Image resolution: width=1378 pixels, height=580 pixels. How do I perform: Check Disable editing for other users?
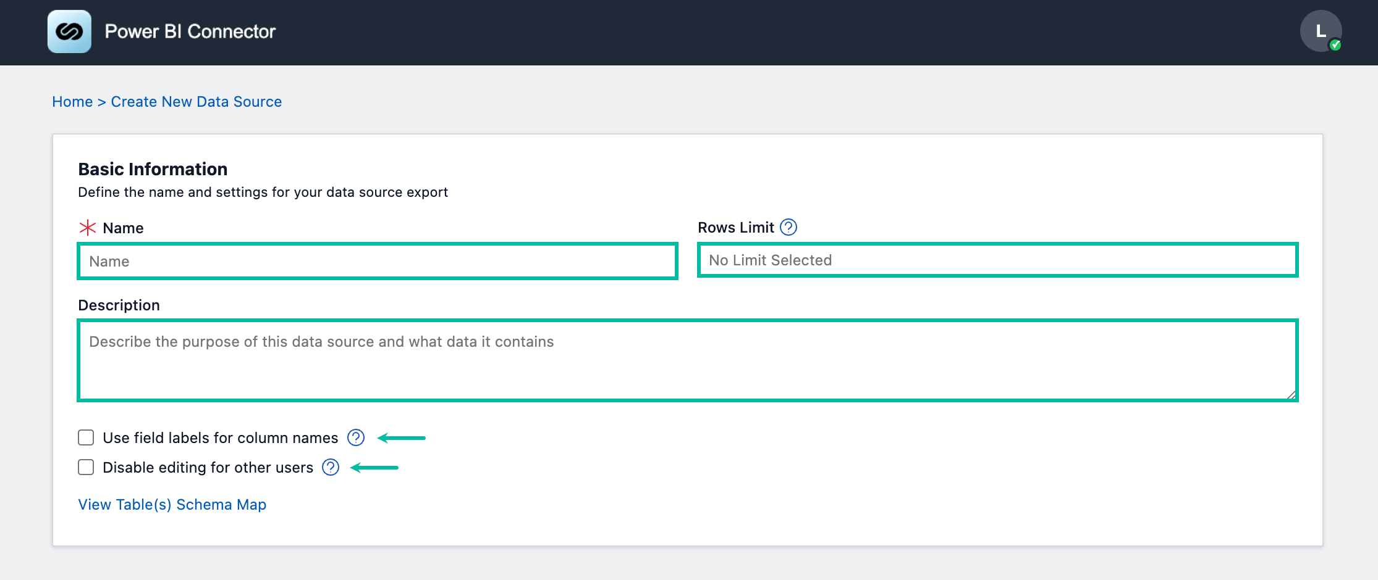click(86, 467)
